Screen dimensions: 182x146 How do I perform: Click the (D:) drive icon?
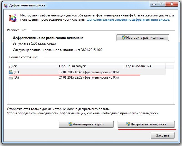click(11, 78)
